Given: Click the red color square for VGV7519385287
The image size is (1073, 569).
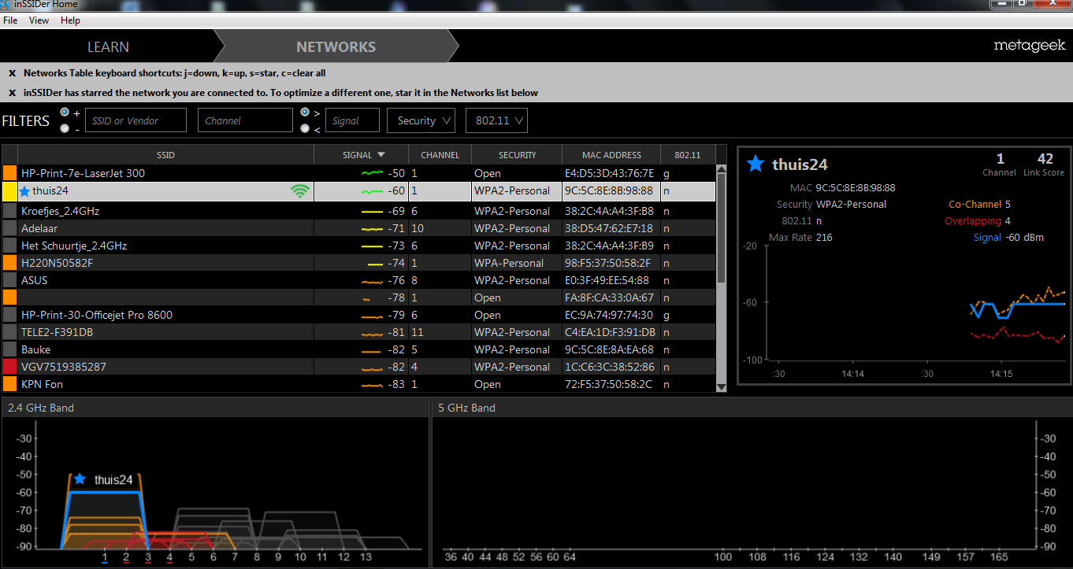Looking at the screenshot, I should [9, 367].
